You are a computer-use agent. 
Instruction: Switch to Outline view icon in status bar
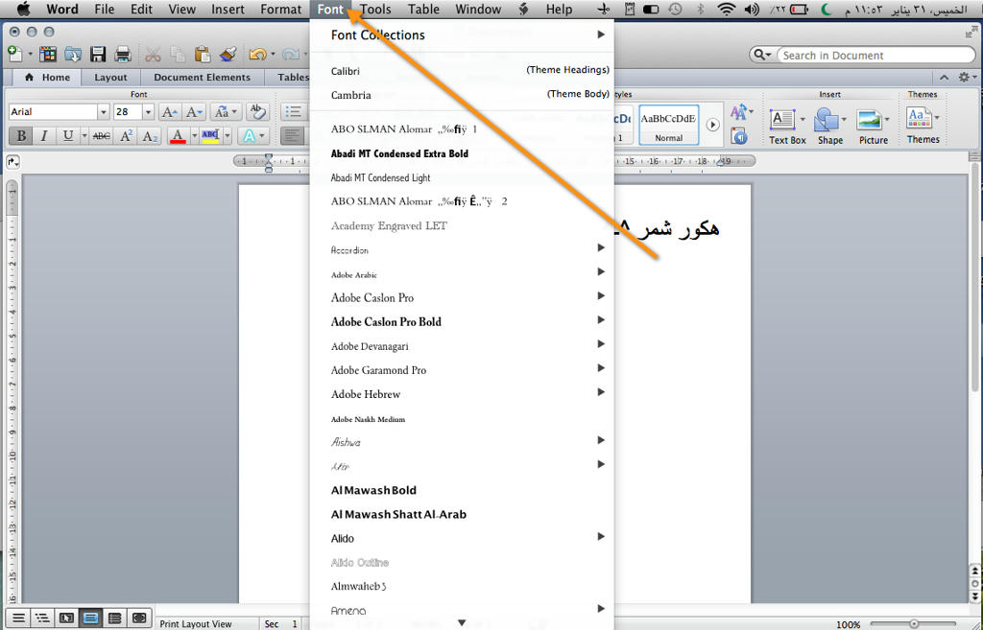coord(42,618)
